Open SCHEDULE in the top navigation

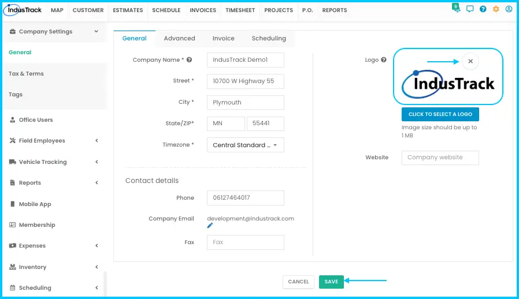(x=166, y=10)
